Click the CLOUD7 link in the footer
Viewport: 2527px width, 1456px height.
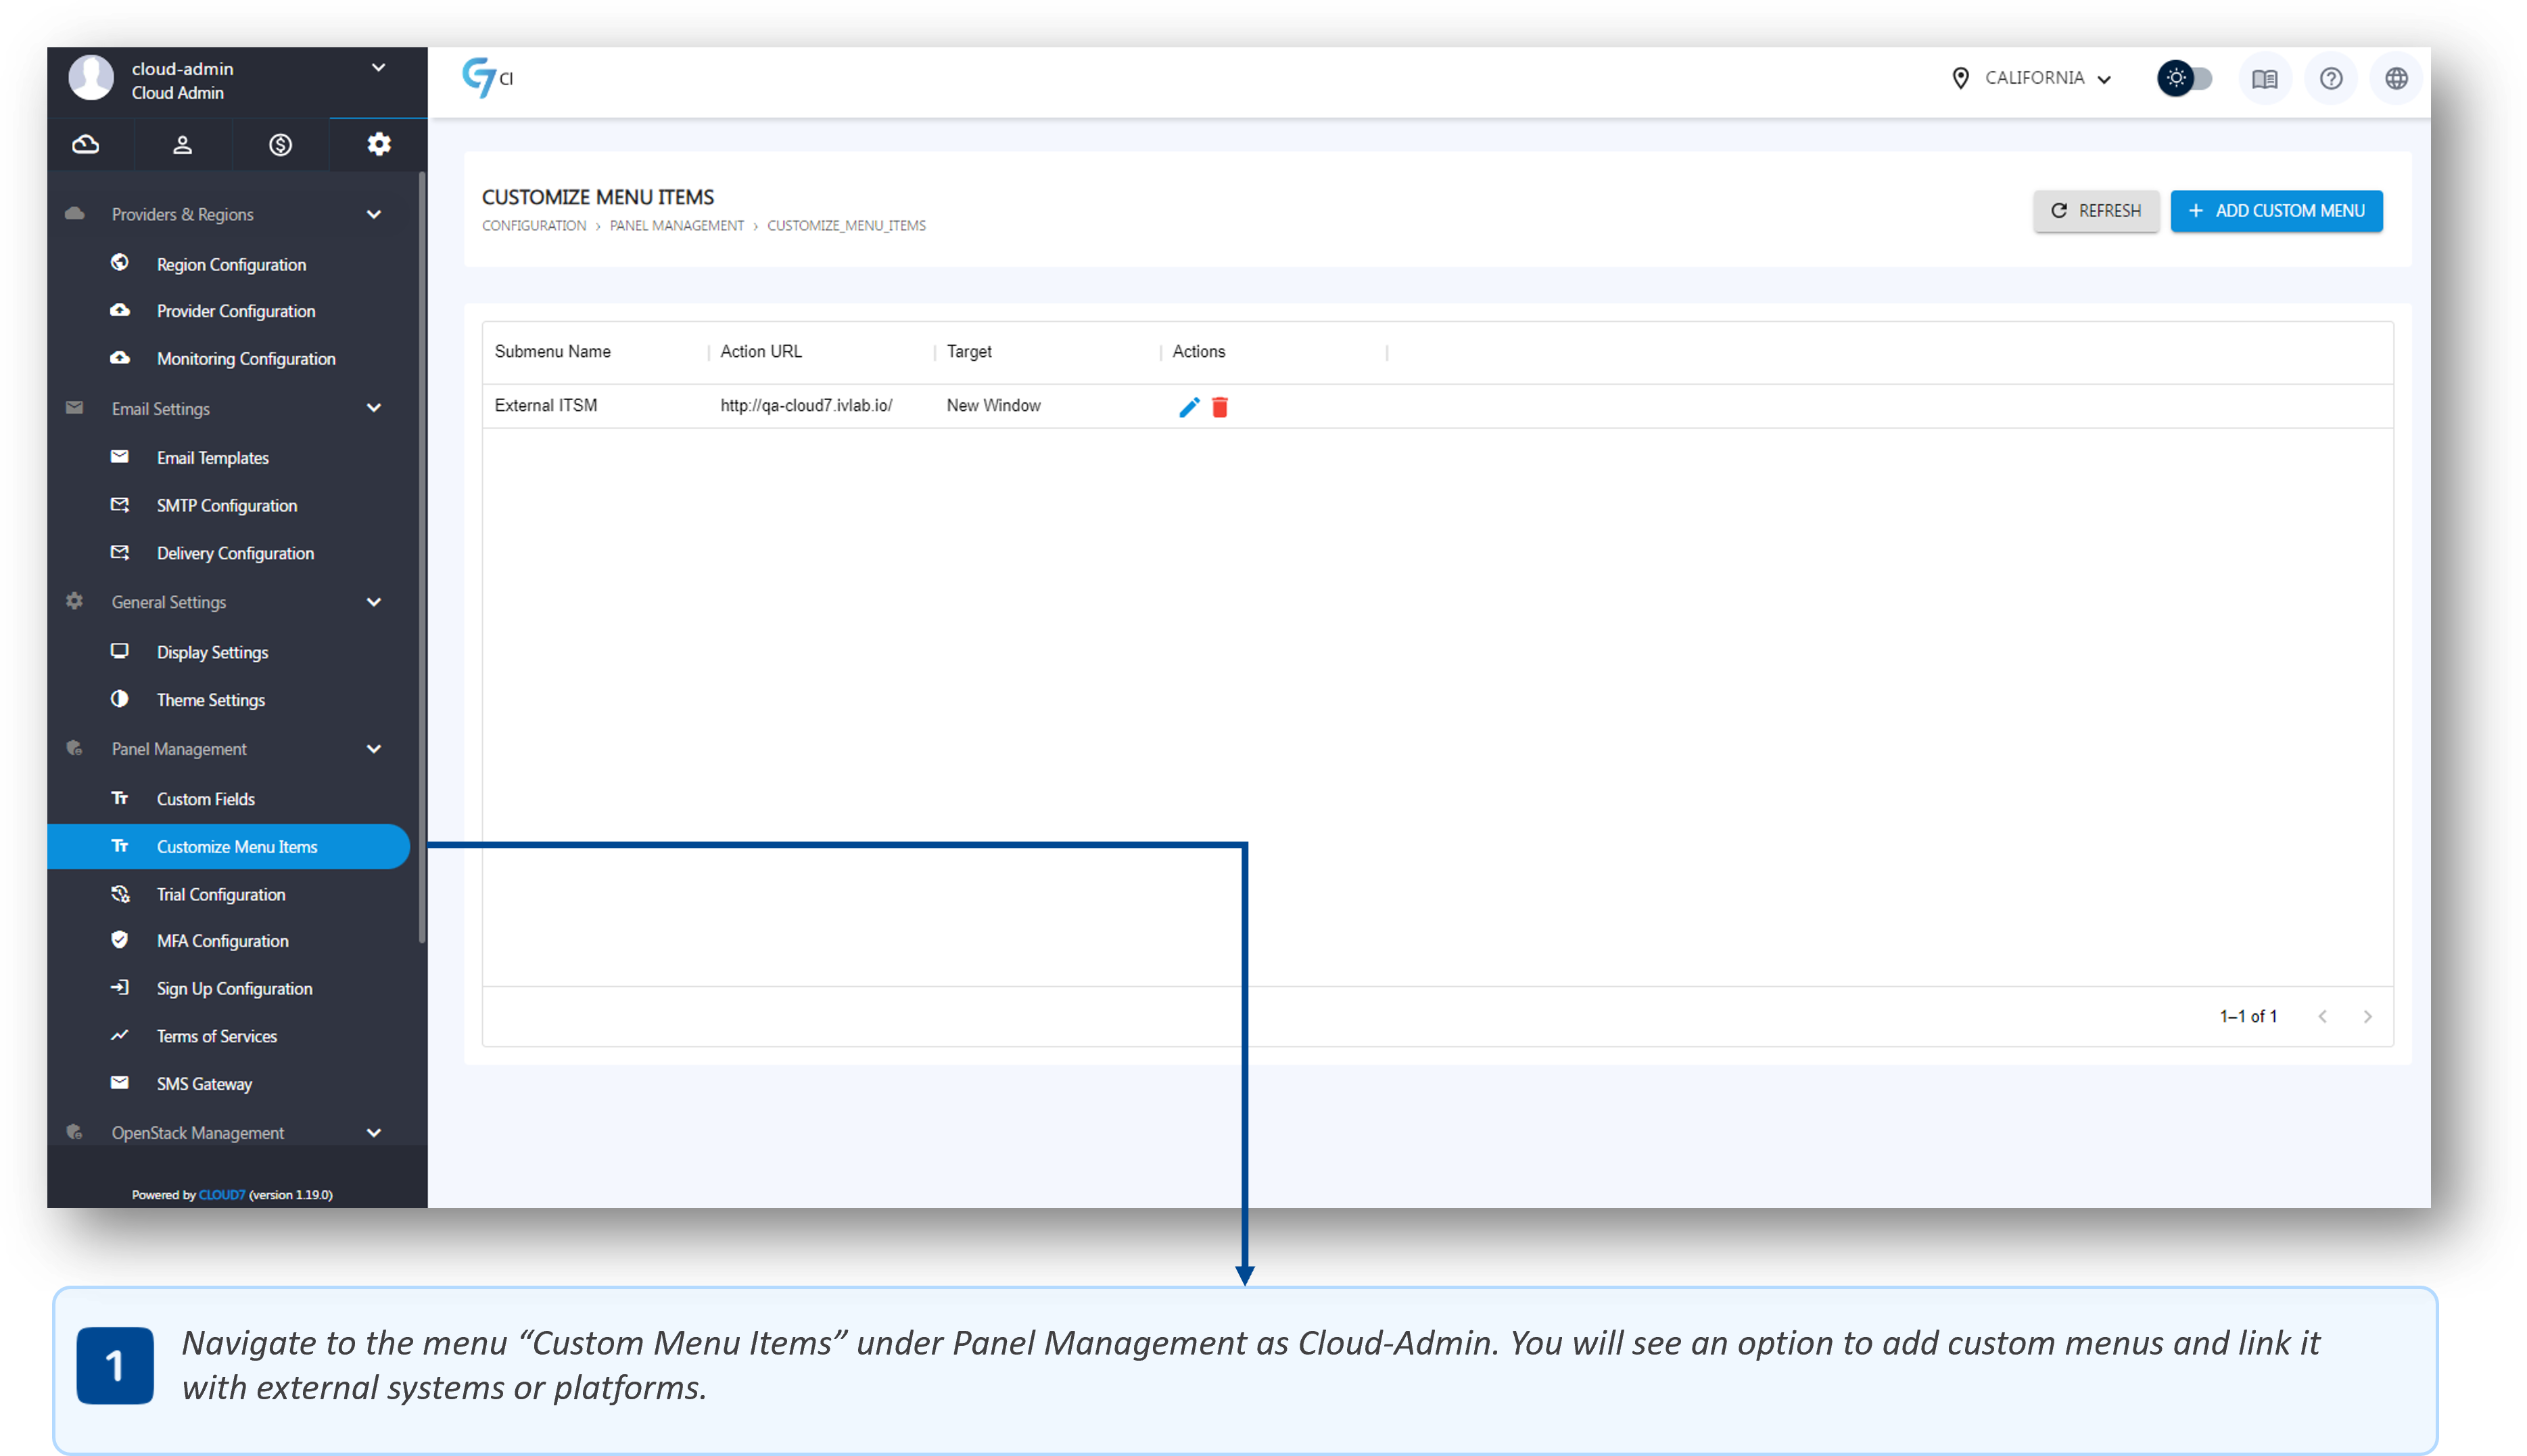(x=221, y=1195)
